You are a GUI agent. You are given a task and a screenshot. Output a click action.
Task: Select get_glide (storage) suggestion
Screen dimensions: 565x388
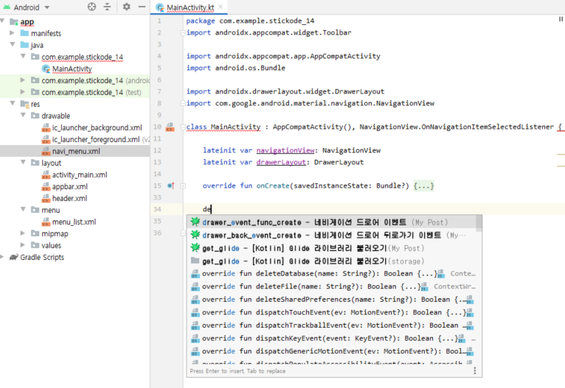coord(331,261)
